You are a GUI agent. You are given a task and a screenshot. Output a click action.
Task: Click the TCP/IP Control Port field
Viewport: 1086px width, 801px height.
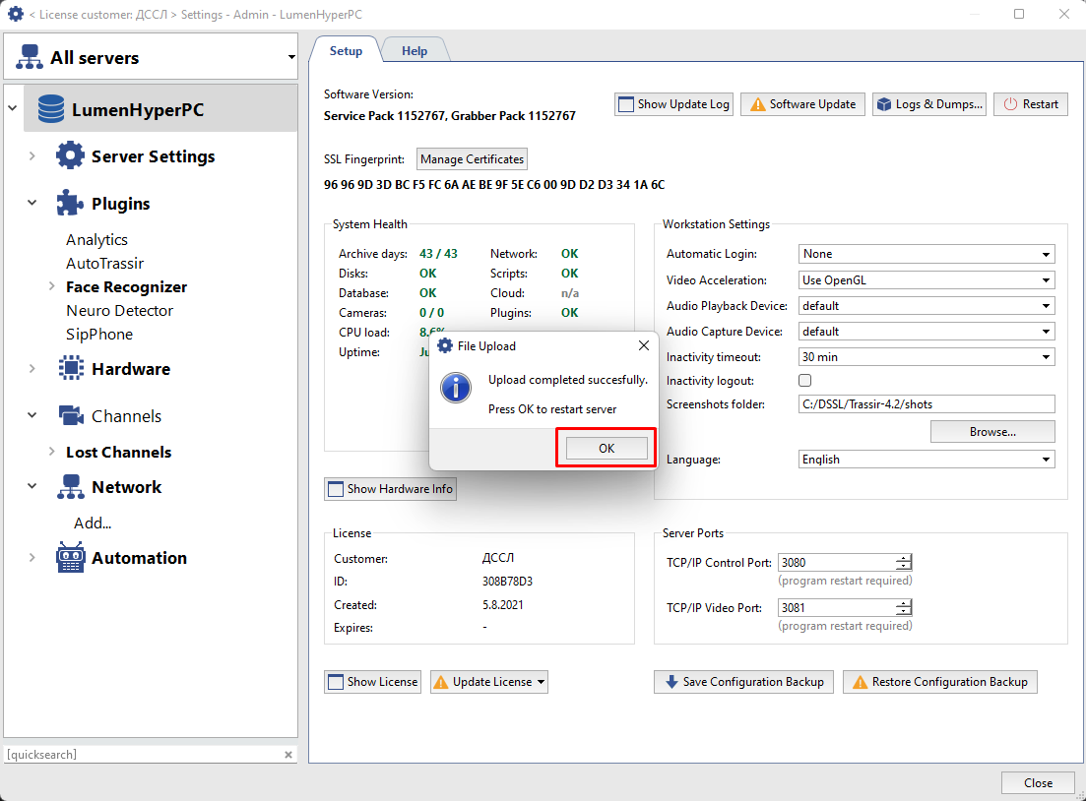click(x=837, y=562)
